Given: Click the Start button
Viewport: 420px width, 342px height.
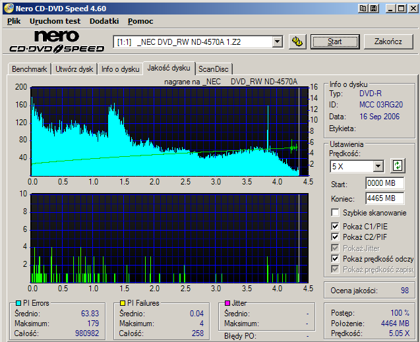Looking at the screenshot, I should 335,42.
